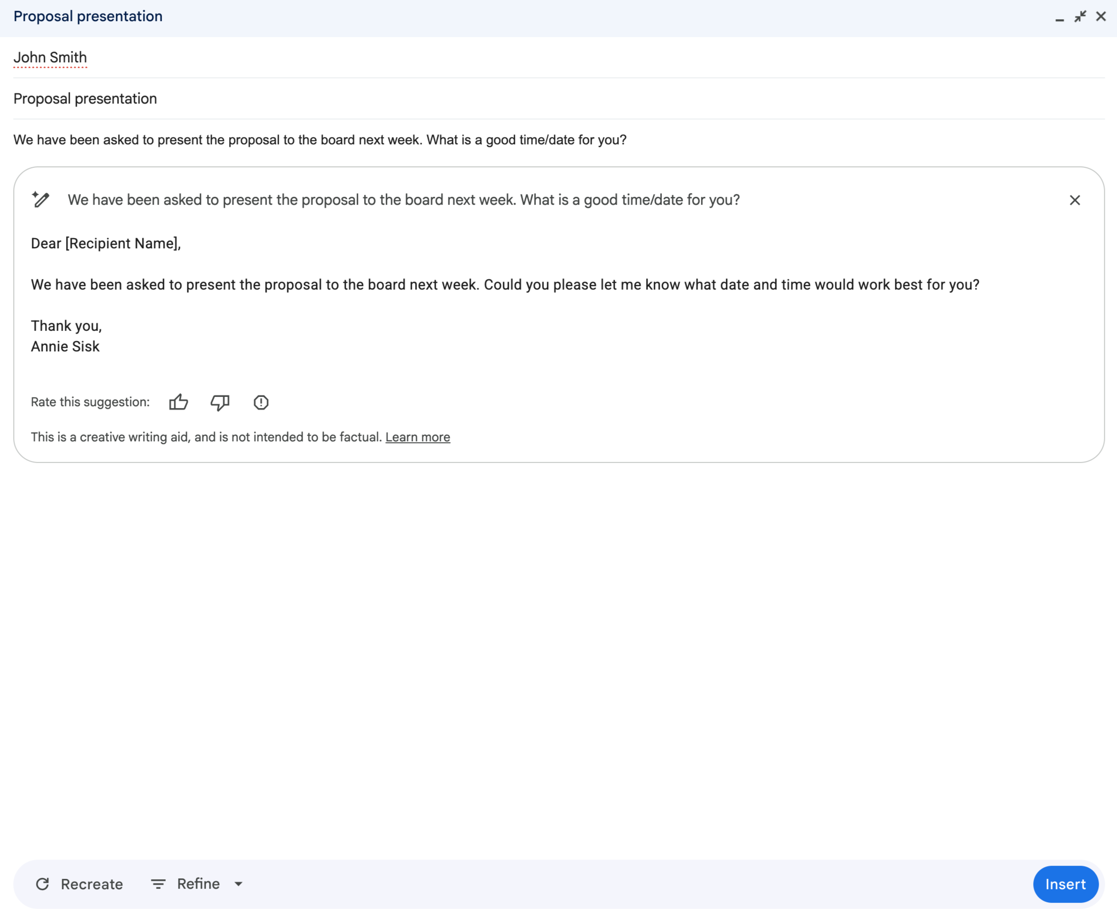
Task: Open the Refine options dropdown
Action: coord(238,884)
